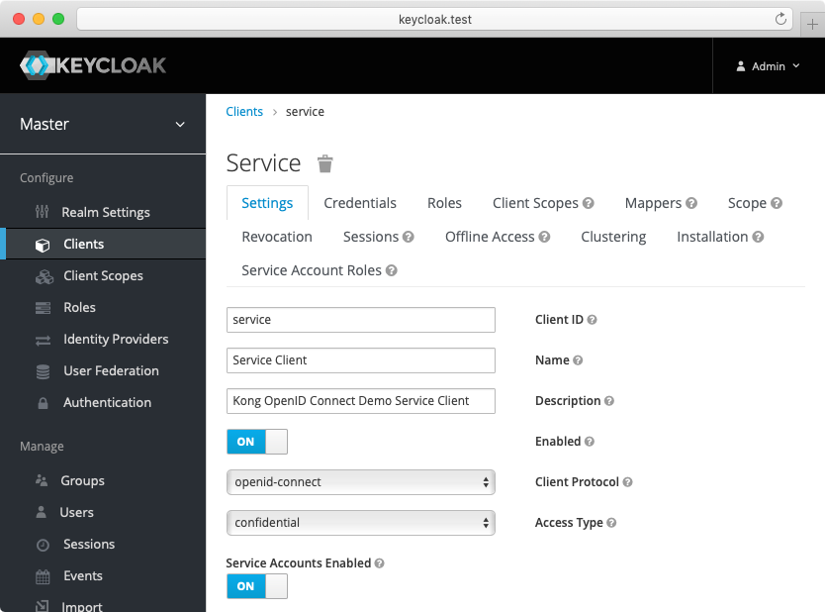Expand the Master realm selector
The image size is (825, 612).
103,125
